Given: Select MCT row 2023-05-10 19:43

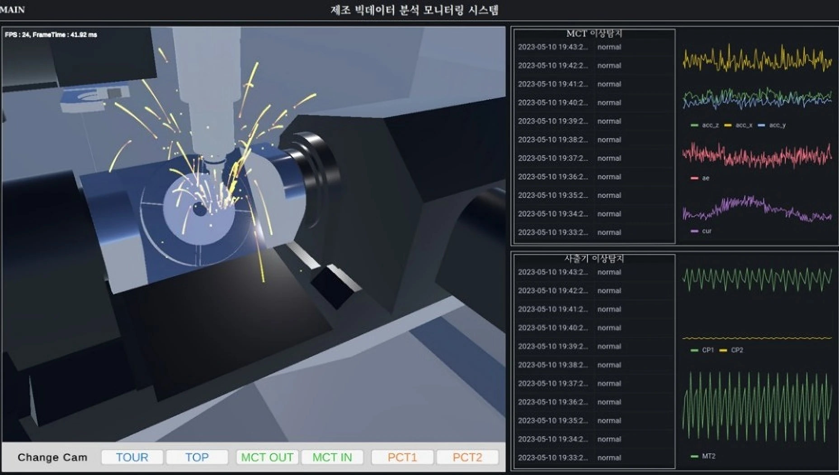Looking at the screenshot, I should (x=594, y=47).
